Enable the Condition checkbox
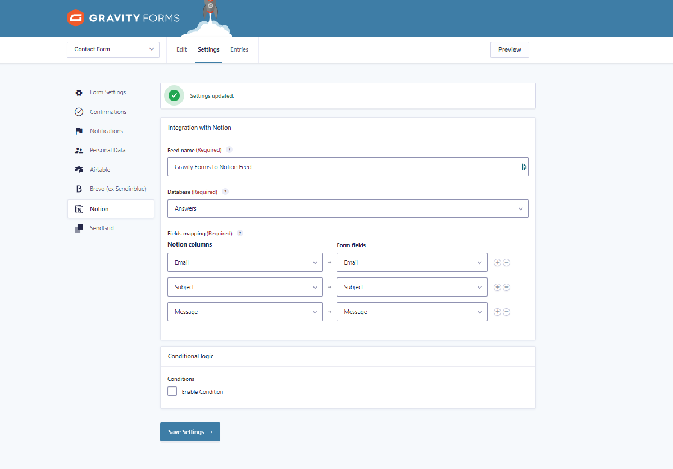 [x=172, y=391]
